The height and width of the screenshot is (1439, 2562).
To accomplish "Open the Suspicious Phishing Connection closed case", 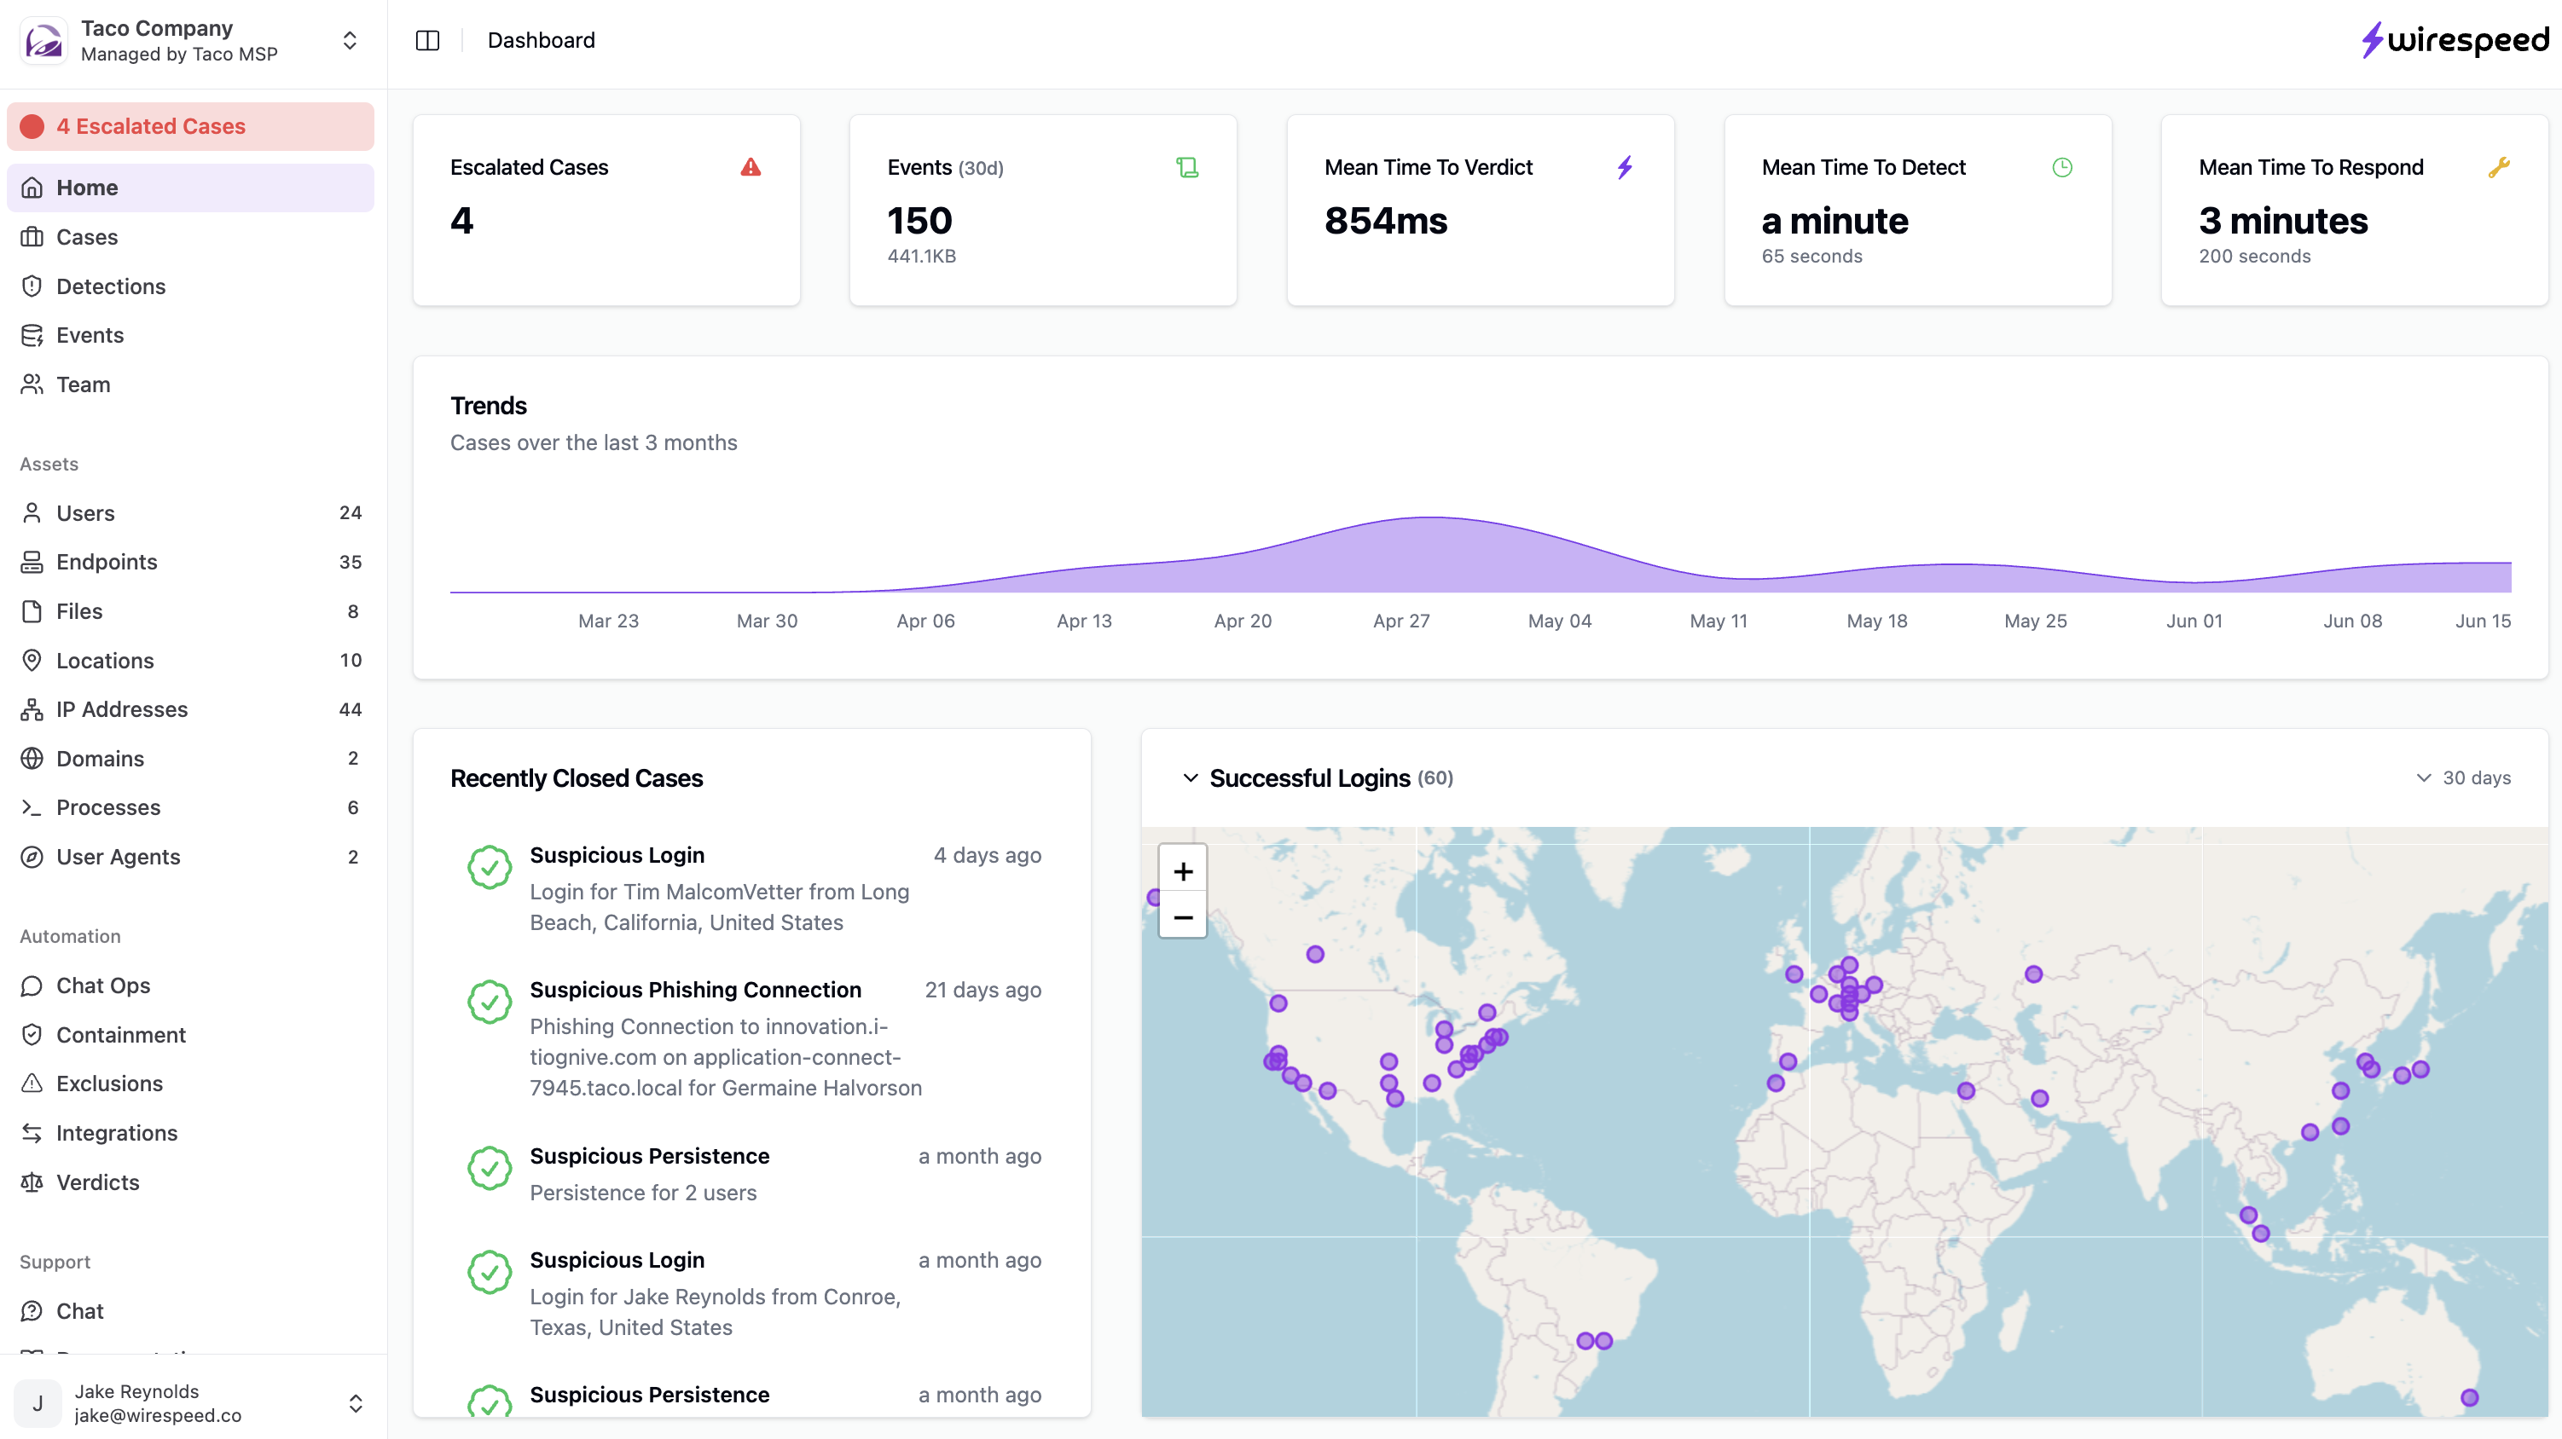I will tap(694, 990).
